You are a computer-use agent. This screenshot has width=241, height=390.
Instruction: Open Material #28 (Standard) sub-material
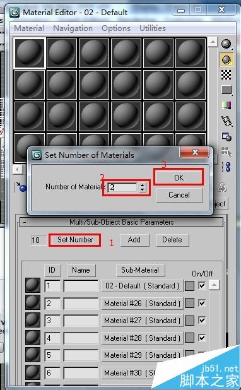(x=142, y=338)
